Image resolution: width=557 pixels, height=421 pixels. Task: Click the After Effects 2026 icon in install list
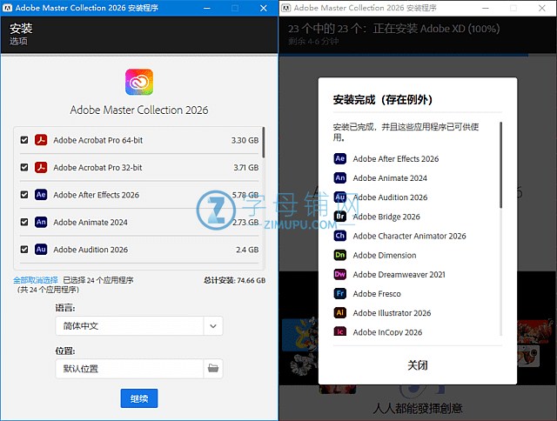tap(40, 195)
